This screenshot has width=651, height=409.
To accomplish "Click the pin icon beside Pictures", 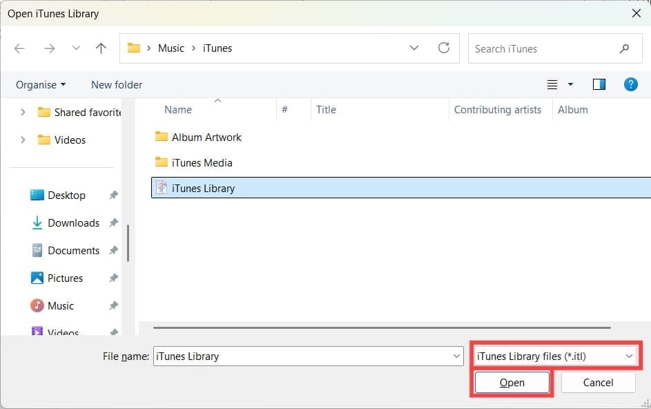I will pyautogui.click(x=114, y=278).
